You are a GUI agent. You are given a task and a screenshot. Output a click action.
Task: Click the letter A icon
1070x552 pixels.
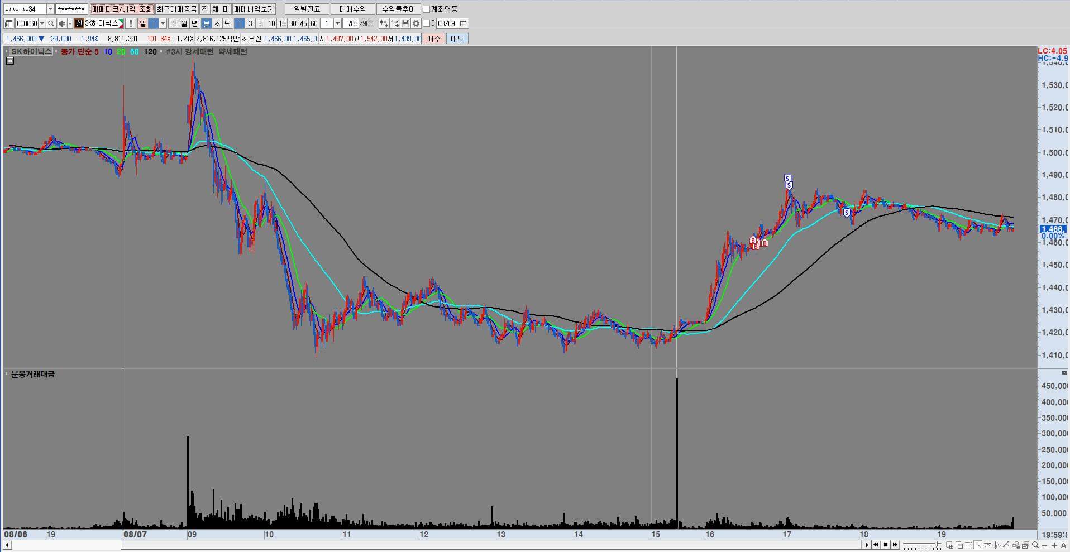[x=1063, y=545]
